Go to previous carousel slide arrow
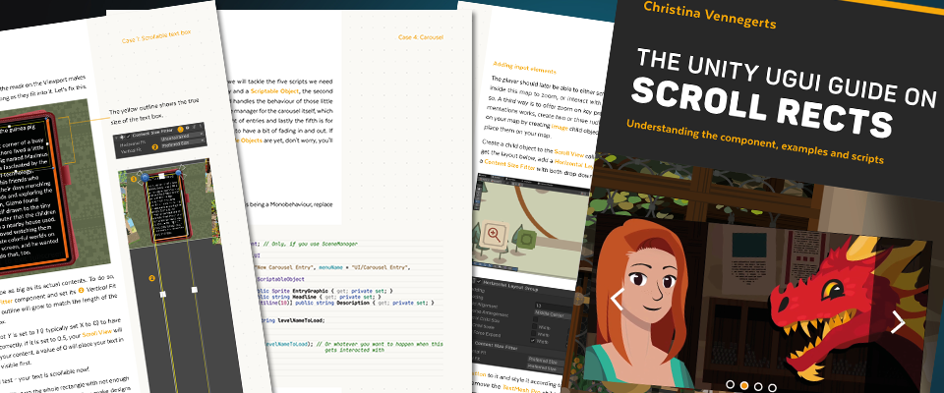The height and width of the screenshot is (393, 944). click(x=617, y=299)
